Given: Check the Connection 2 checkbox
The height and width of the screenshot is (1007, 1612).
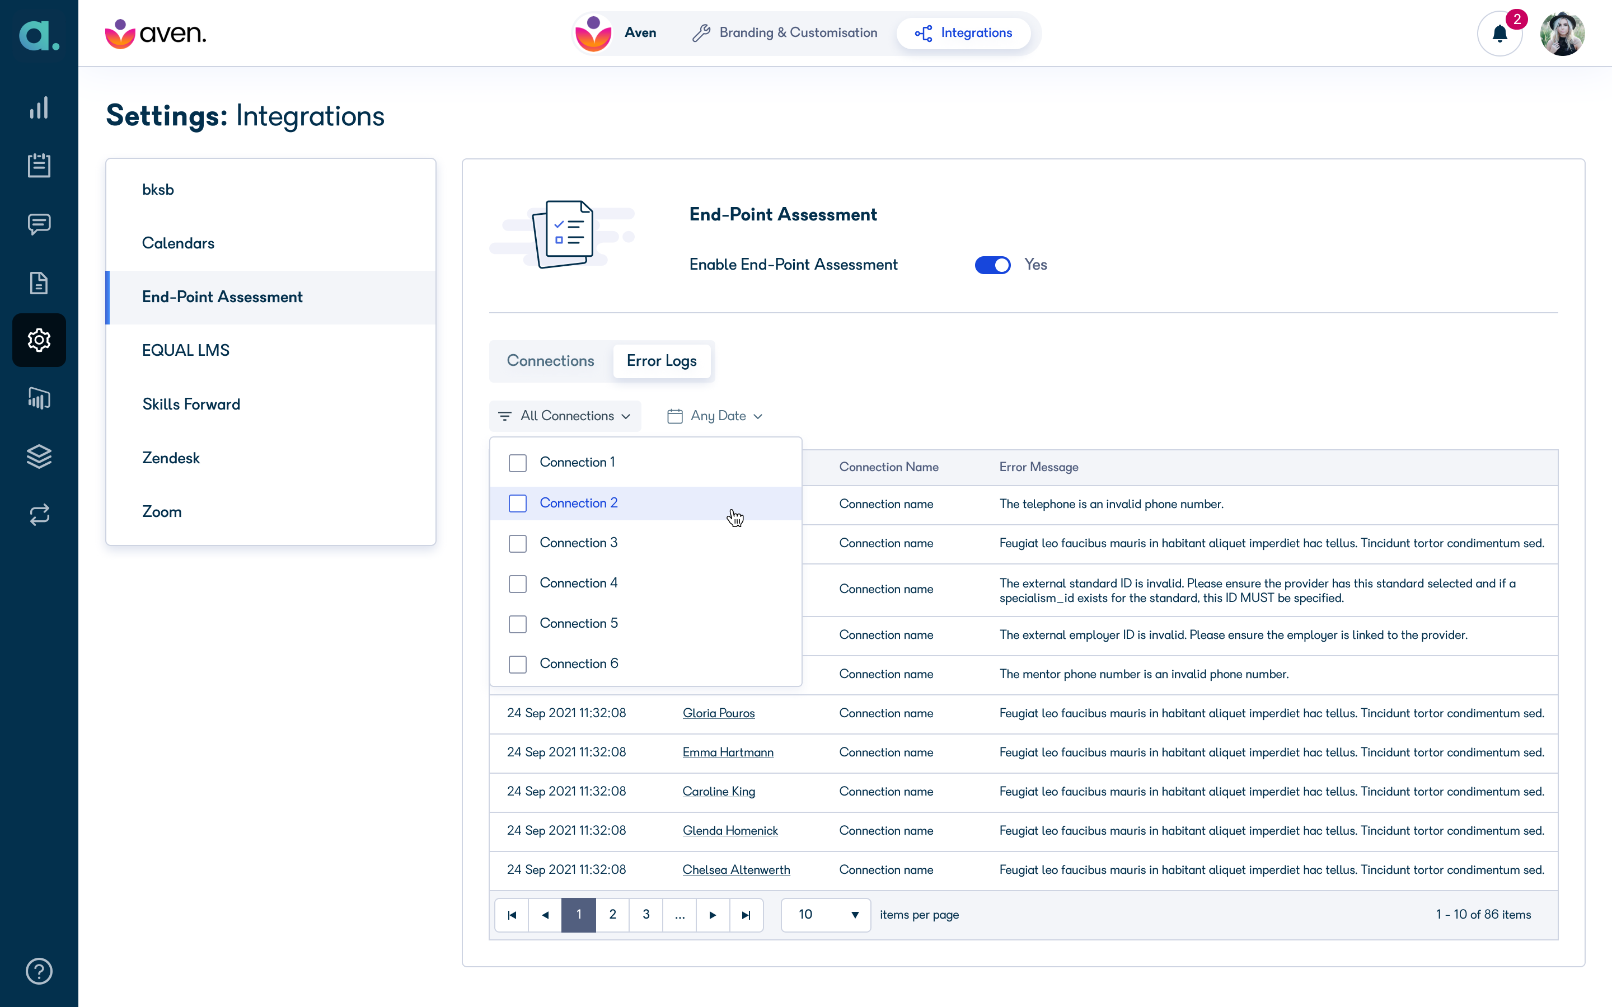Looking at the screenshot, I should [x=518, y=503].
